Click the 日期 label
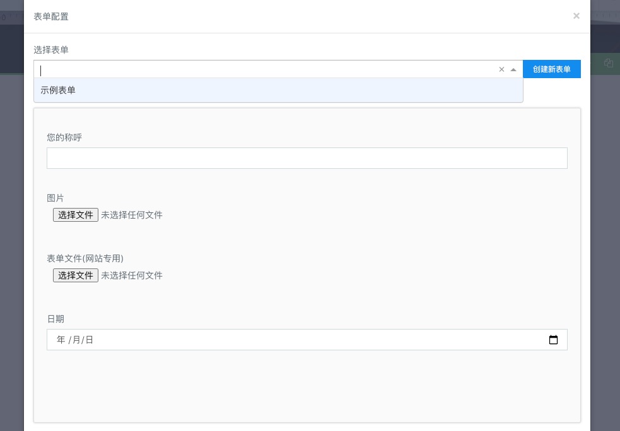620x431 pixels. [x=56, y=319]
